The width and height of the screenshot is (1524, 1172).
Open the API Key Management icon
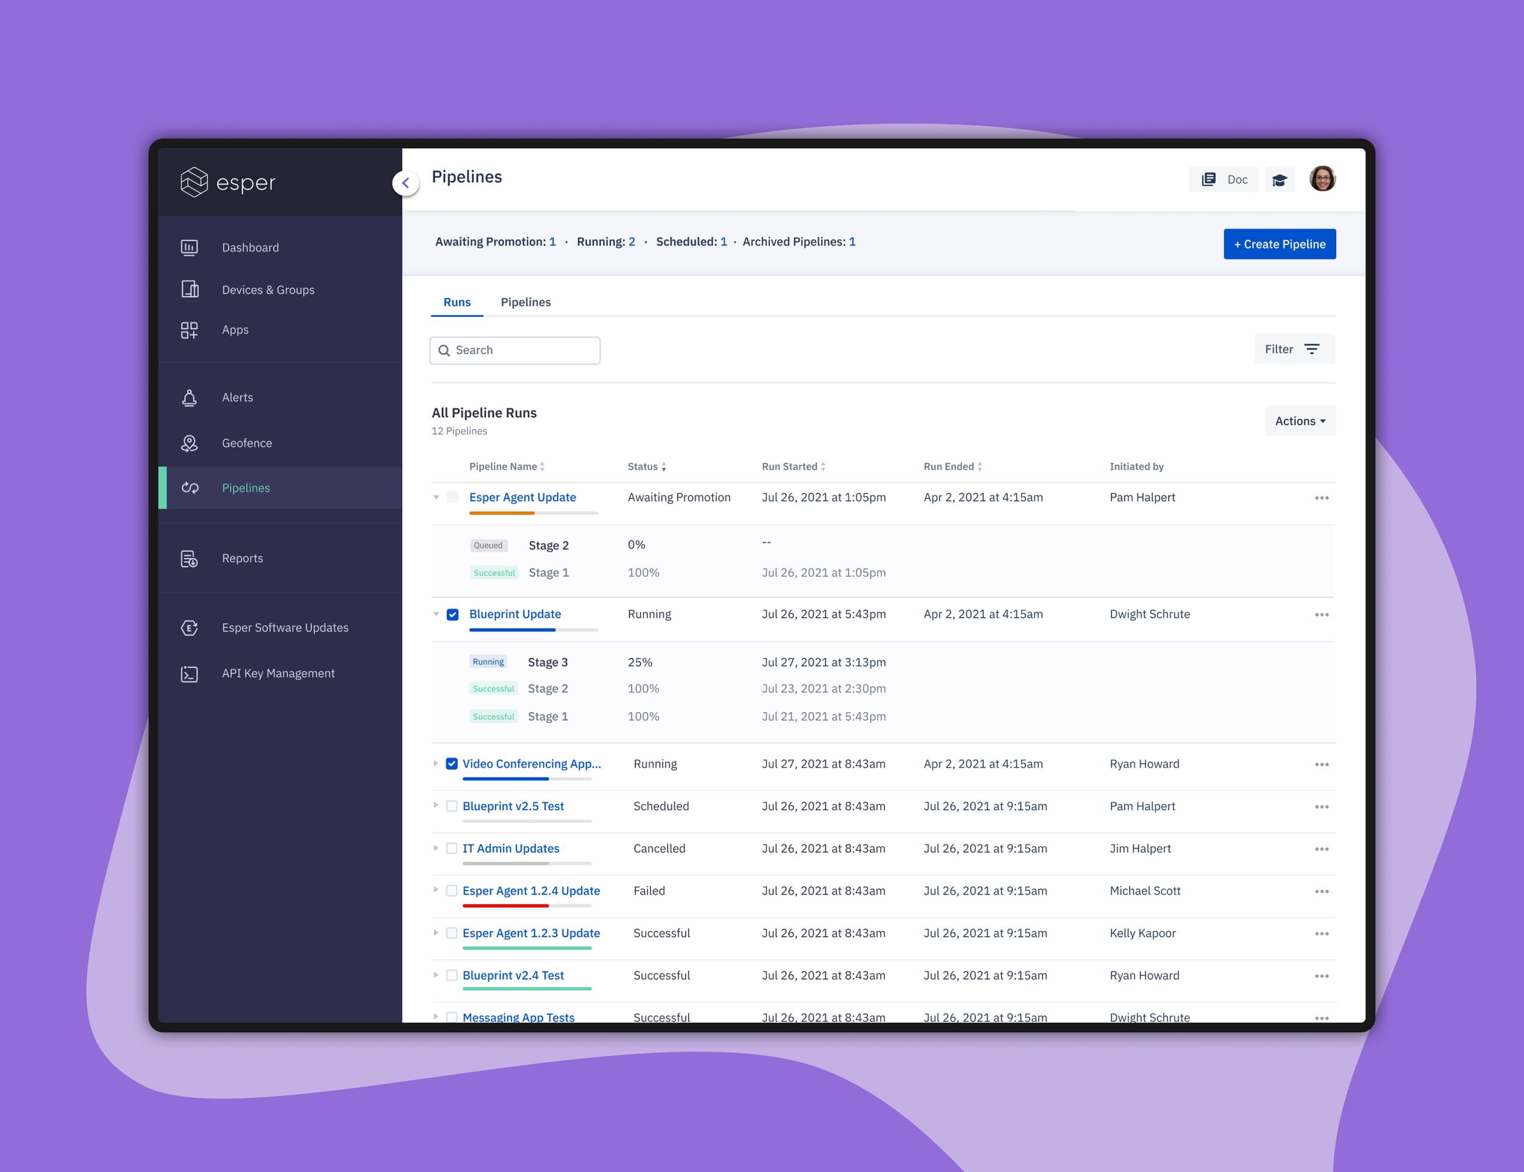(189, 674)
